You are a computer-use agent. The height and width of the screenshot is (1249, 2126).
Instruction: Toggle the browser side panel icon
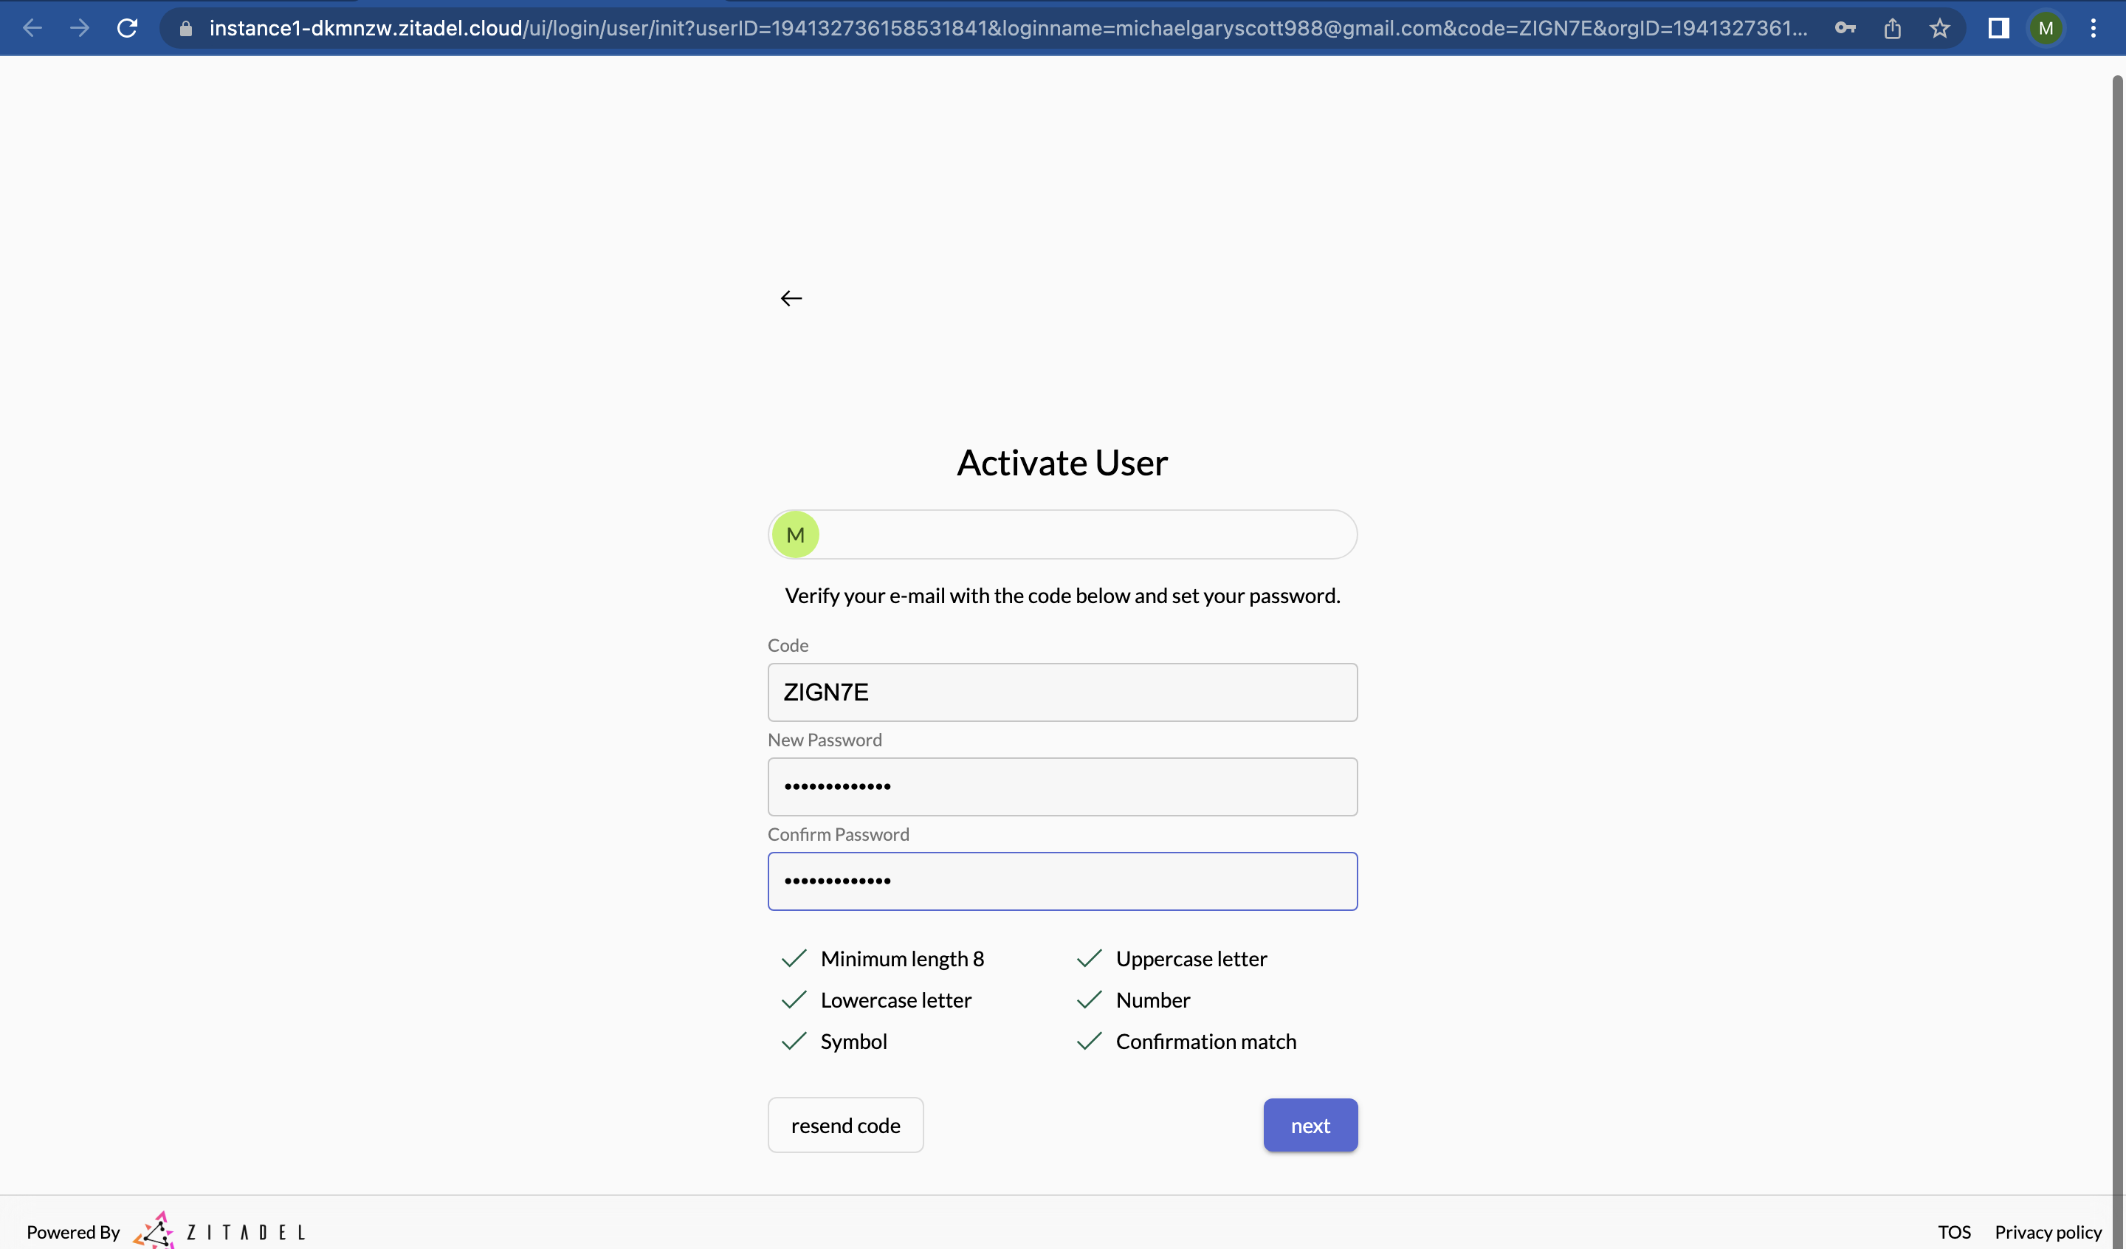1998,28
